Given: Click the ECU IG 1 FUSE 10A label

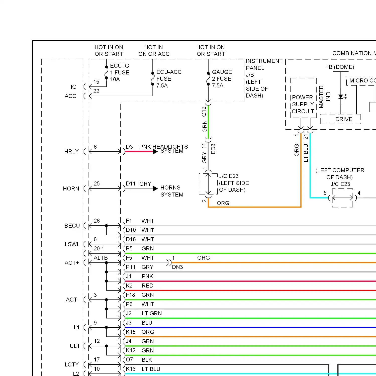Looking at the screenshot, I should [x=120, y=72].
